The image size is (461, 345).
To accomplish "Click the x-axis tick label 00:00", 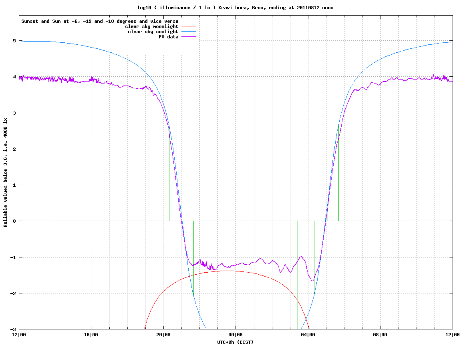I will coord(236,335).
